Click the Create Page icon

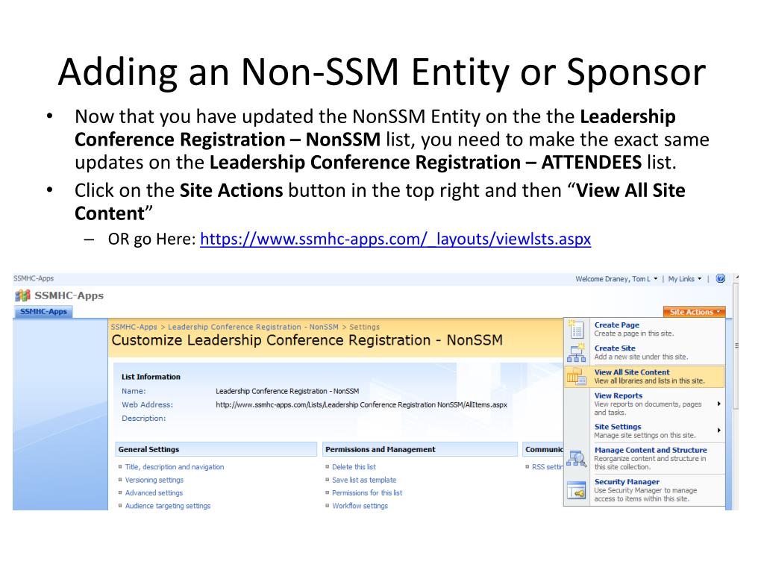point(576,329)
